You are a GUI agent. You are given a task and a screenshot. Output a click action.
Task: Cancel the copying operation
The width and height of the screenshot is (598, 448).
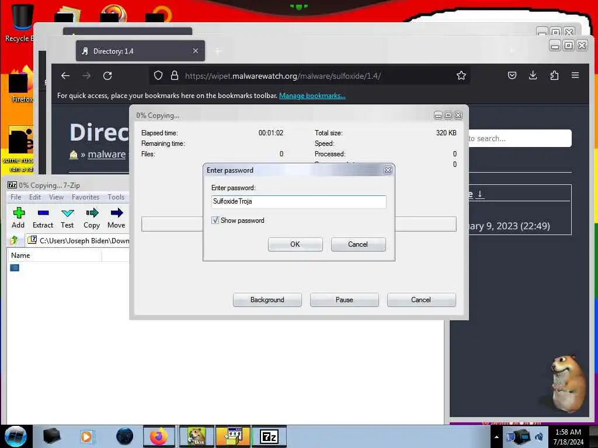point(421,300)
